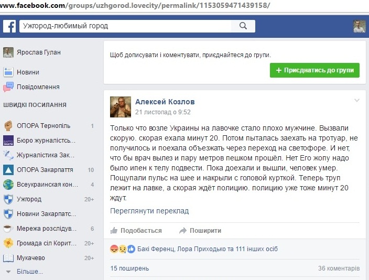Click Алексей Козлов post avatar thumbnail
The height and width of the screenshot is (280, 369).
[121, 106]
